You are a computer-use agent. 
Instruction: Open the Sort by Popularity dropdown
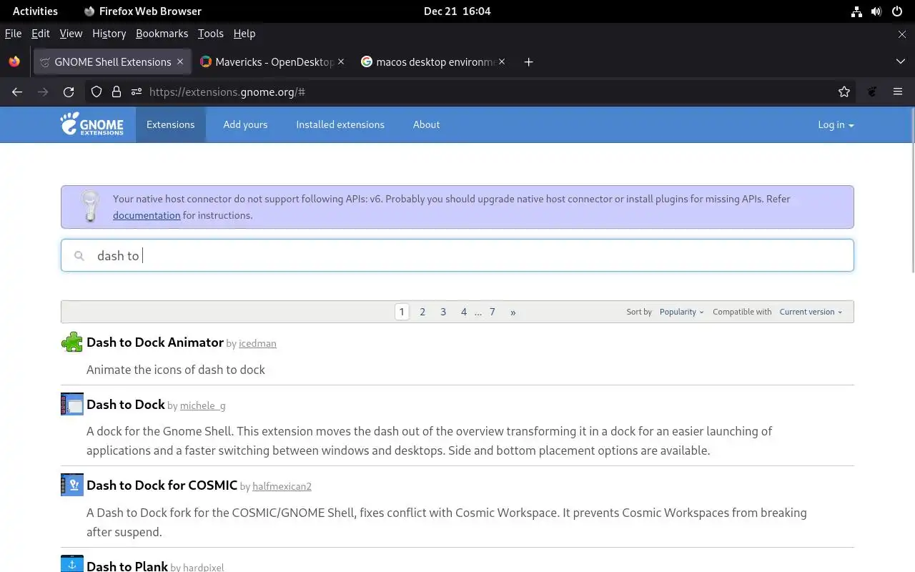(x=681, y=312)
